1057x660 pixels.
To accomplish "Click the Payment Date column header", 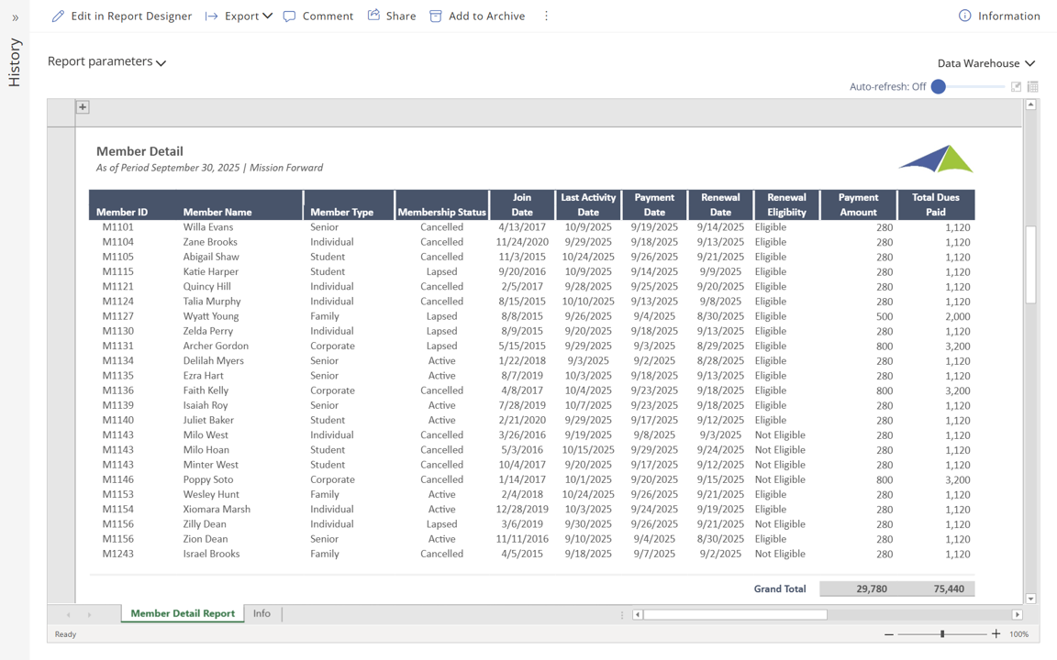I will coord(654,204).
